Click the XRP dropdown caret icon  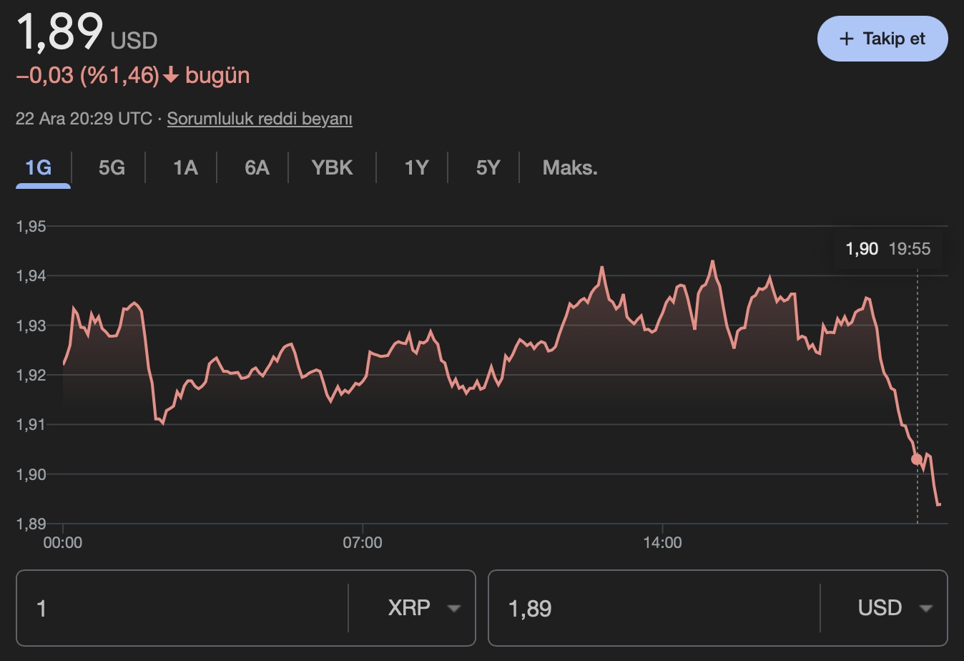[x=455, y=607]
